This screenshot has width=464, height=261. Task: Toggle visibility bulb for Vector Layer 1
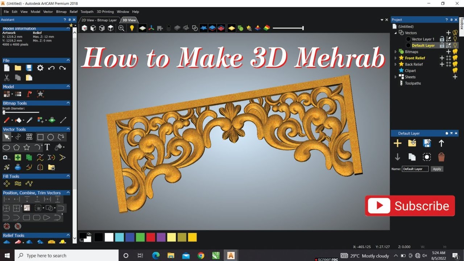click(x=455, y=39)
